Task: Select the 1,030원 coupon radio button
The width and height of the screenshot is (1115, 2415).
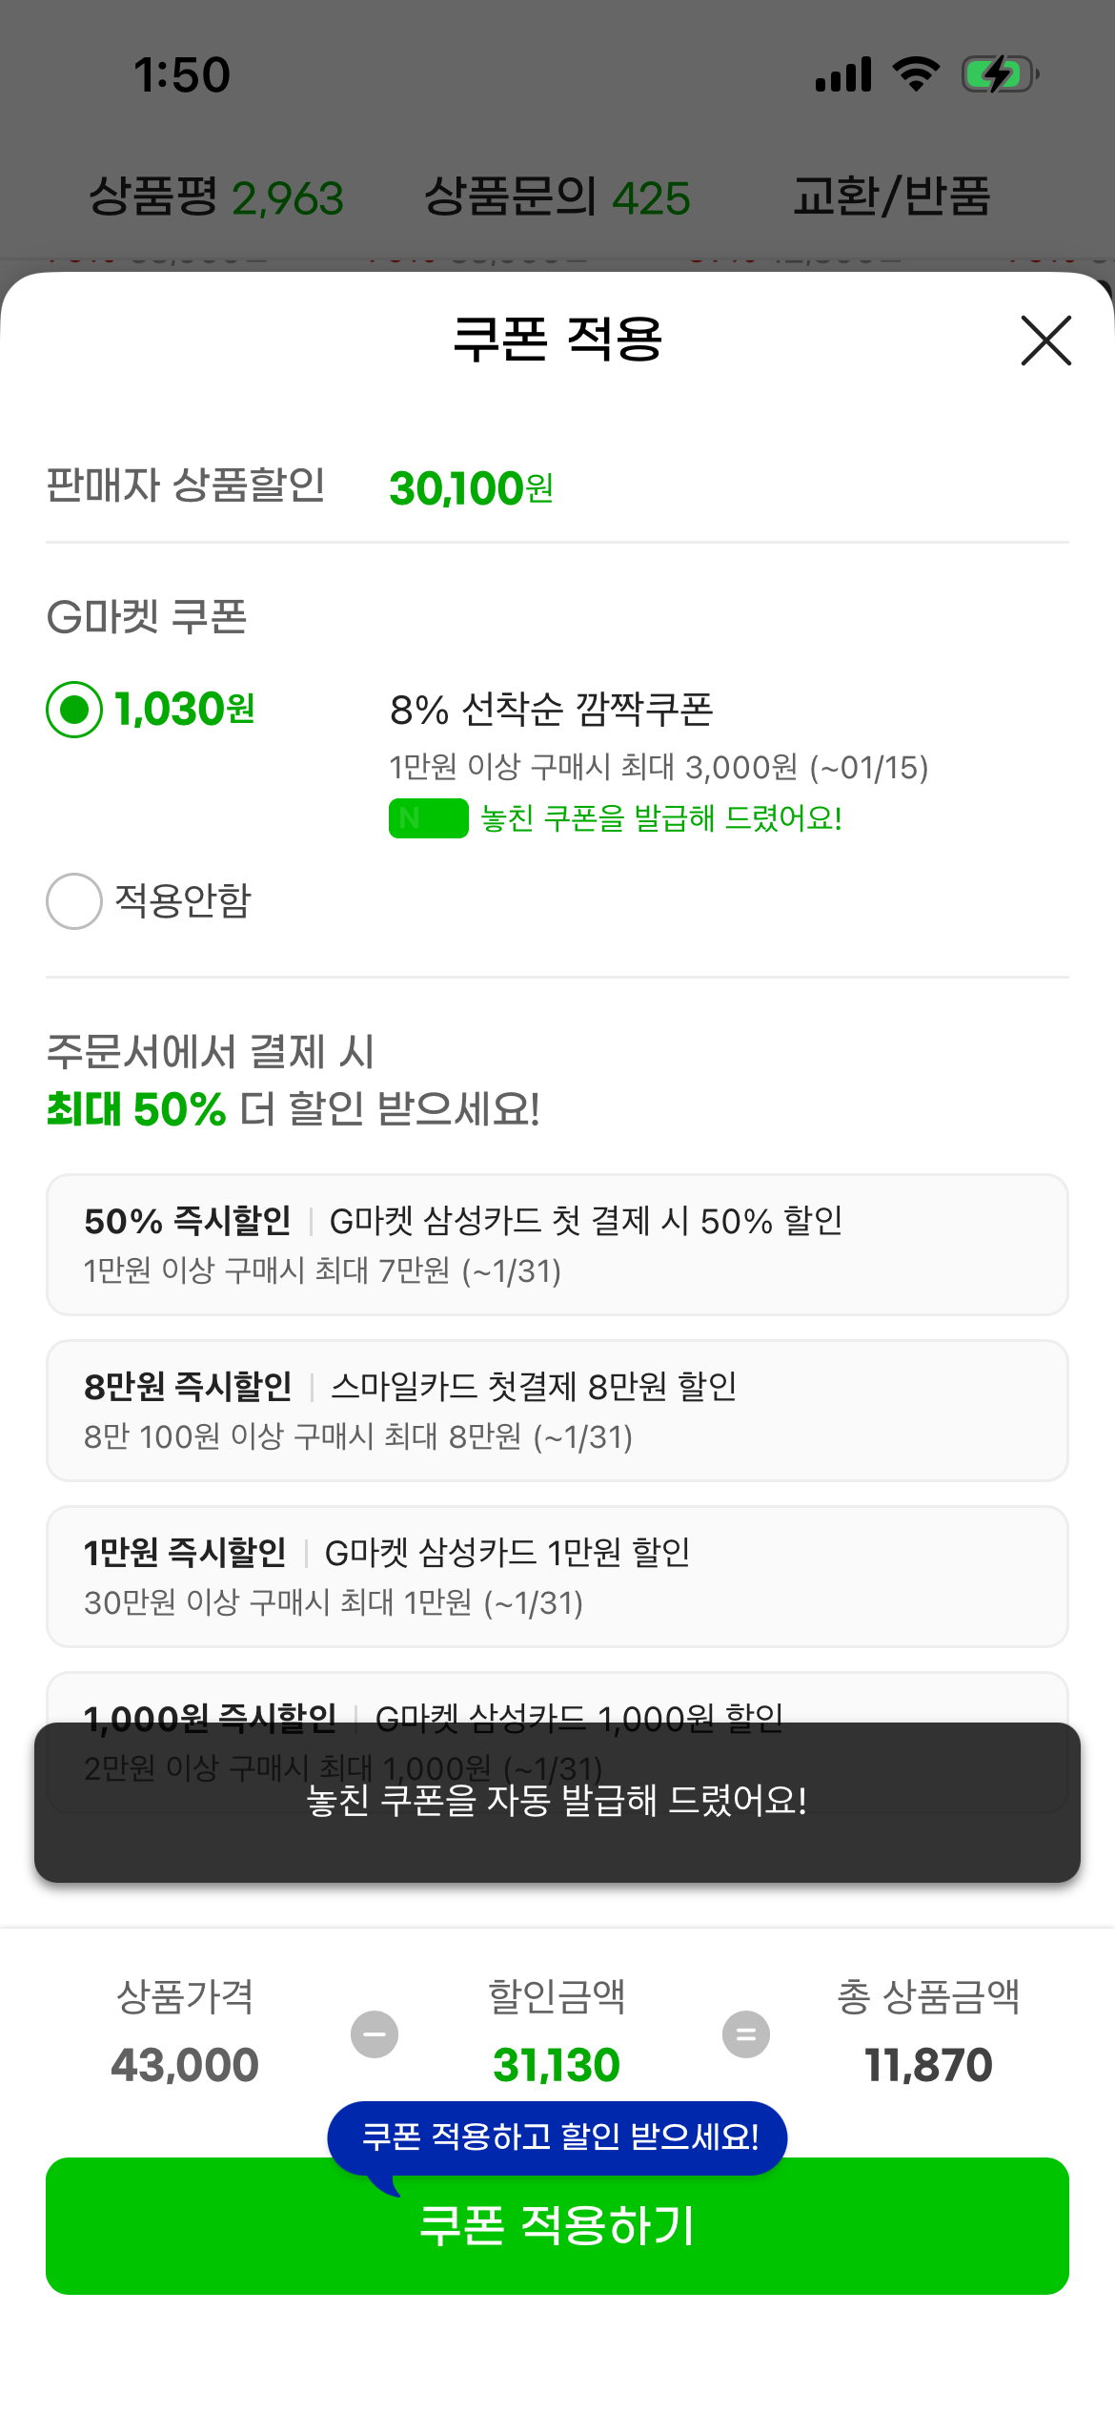Action: [74, 710]
